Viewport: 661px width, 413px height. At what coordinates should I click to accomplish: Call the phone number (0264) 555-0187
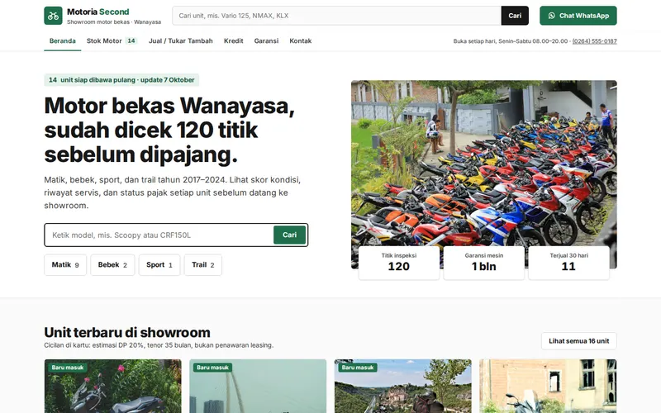pyautogui.click(x=594, y=41)
